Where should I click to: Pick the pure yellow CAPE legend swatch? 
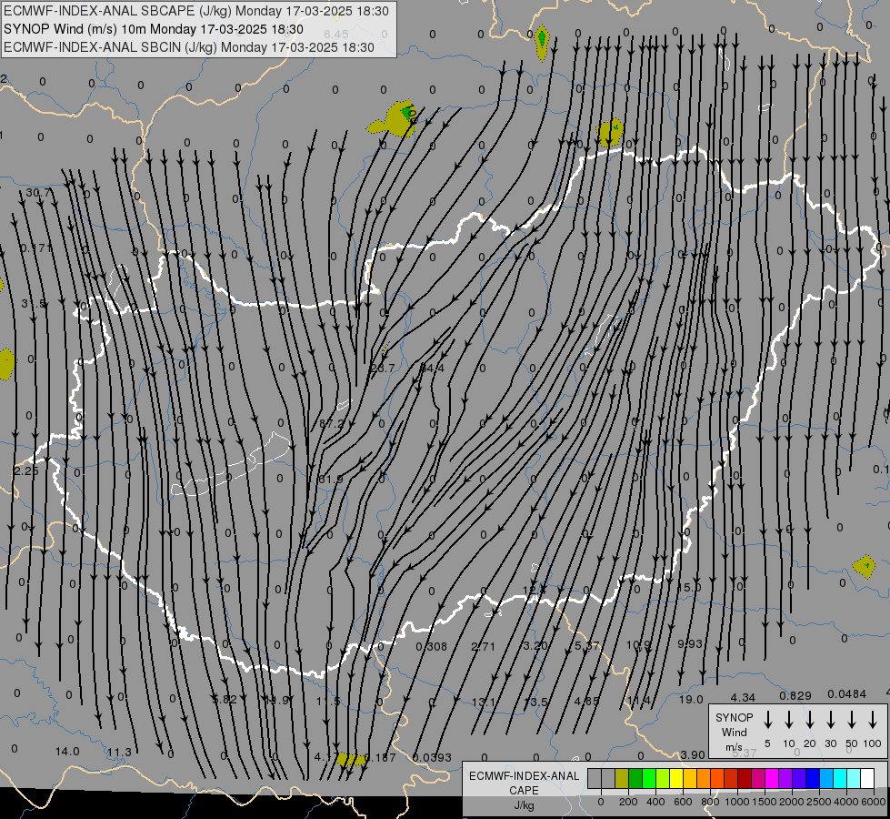pos(676,778)
